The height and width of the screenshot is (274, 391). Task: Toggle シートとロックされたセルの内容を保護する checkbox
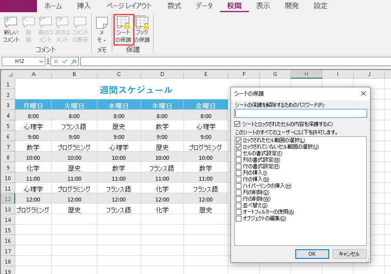pos(237,124)
